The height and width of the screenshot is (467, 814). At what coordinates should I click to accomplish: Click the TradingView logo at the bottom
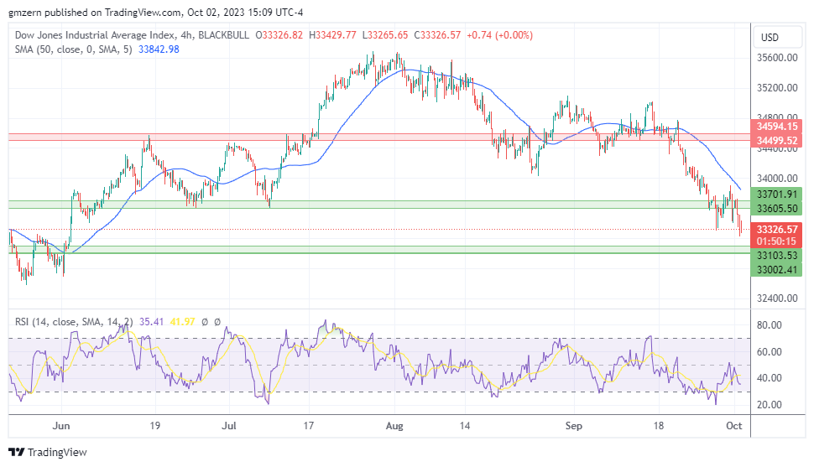coord(48,453)
